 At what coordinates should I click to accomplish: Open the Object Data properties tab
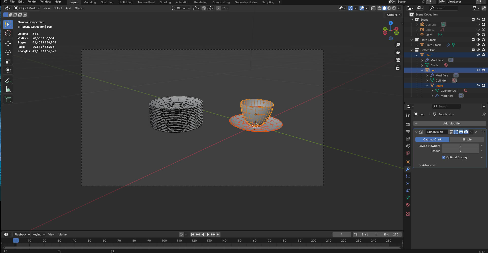point(408,198)
